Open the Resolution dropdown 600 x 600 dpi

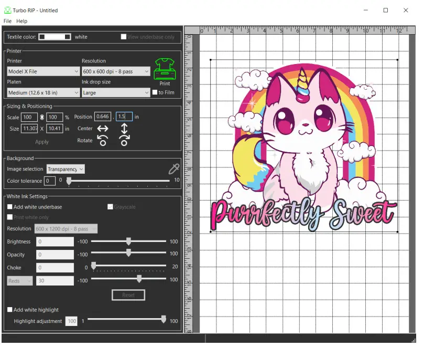[116, 71]
